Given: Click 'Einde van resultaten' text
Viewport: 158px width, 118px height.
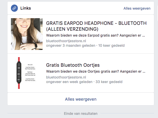Looking at the screenshot, I should (81, 113).
